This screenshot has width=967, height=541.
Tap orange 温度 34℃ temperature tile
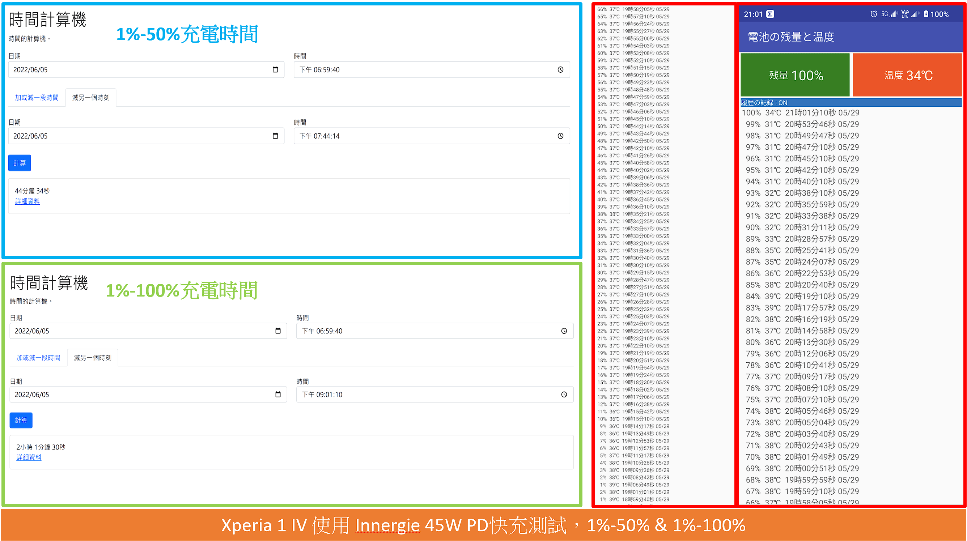[907, 75]
